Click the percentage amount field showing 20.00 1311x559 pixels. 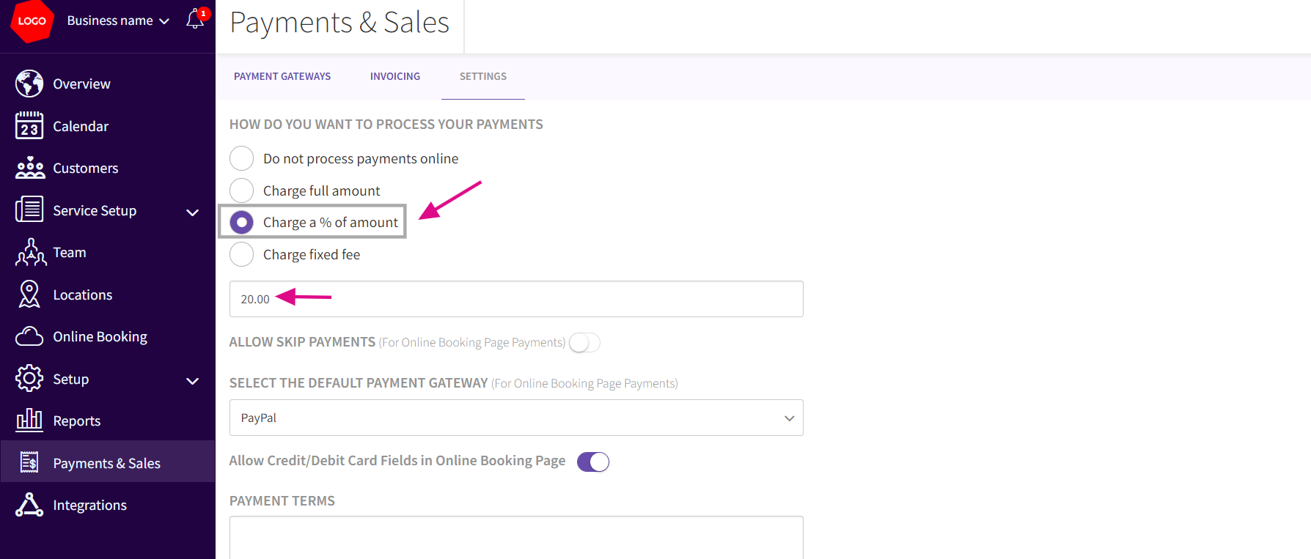[x=516, y=299]
